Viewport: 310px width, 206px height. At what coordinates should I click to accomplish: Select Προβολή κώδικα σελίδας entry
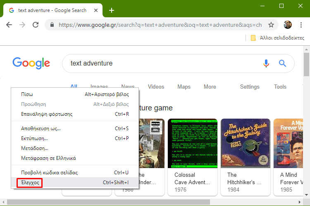point(75,173)
